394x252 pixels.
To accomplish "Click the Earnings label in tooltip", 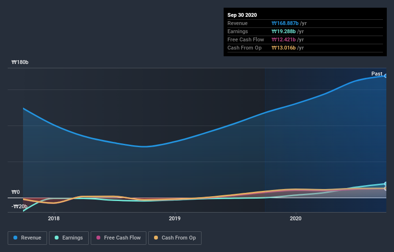I will (x=238, y=31).
